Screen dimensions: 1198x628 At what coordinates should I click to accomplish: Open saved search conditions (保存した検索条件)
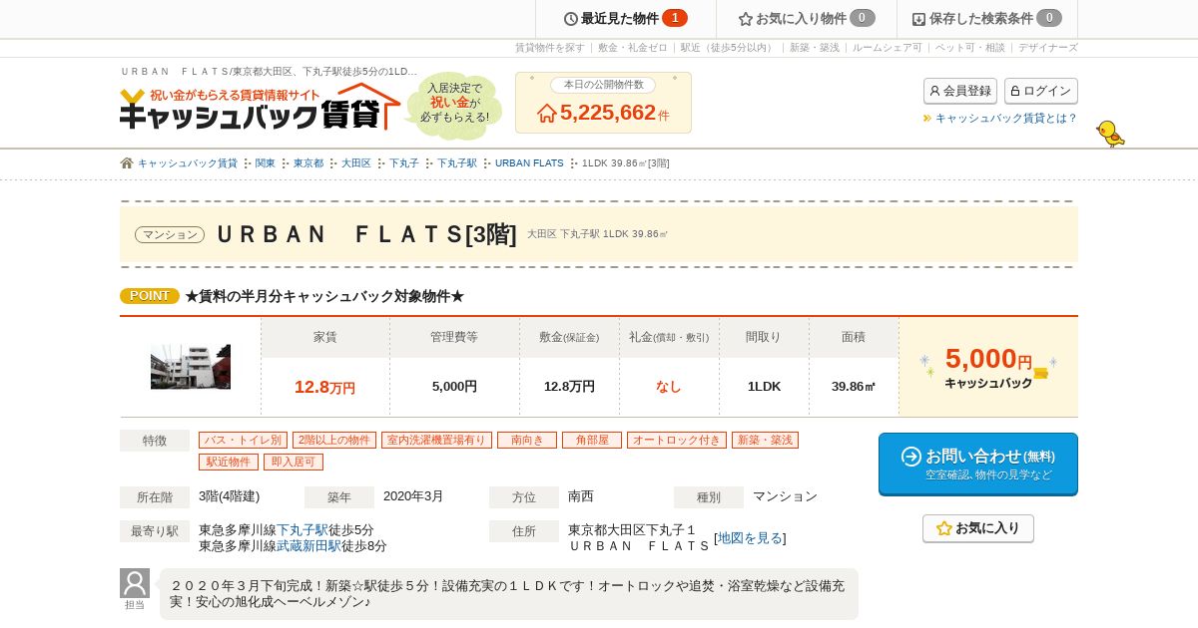[987, 19]
